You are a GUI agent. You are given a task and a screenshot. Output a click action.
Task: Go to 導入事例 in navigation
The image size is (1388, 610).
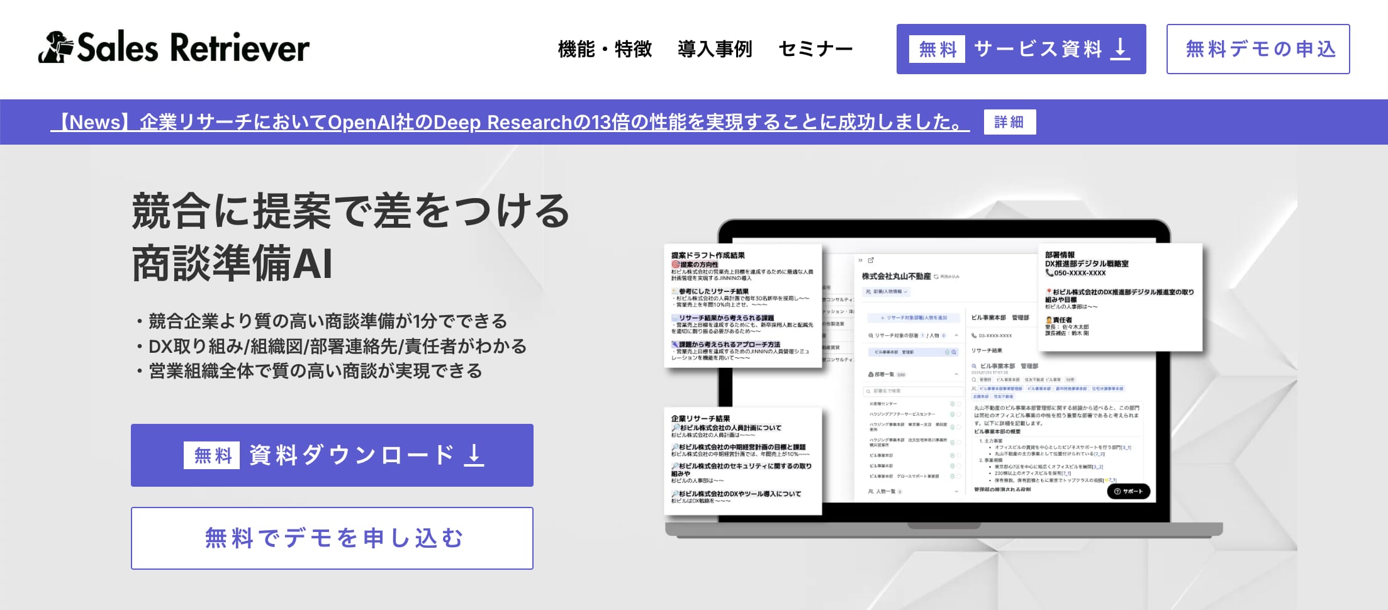(x=715, y=49)
